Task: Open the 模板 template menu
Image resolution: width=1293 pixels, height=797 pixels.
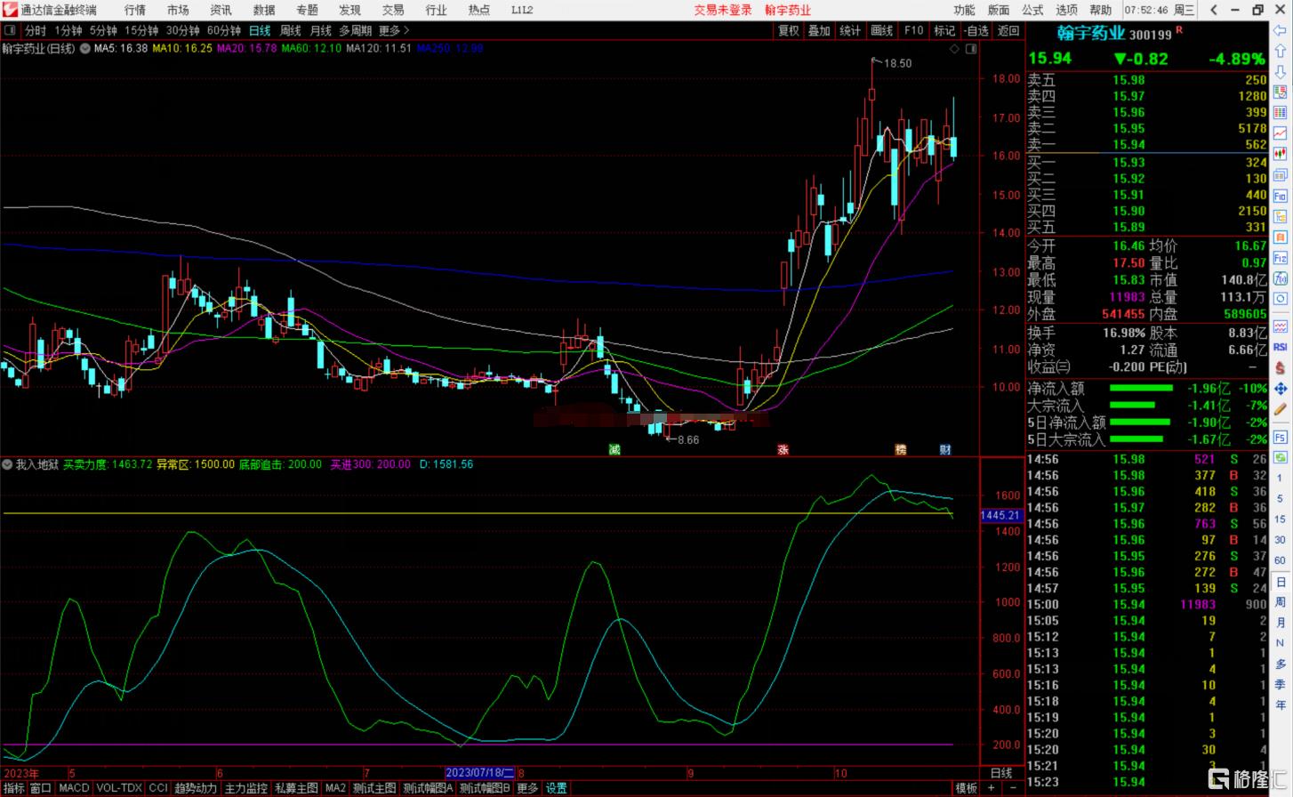Action: pyautogui.click(x=967, y=788)
